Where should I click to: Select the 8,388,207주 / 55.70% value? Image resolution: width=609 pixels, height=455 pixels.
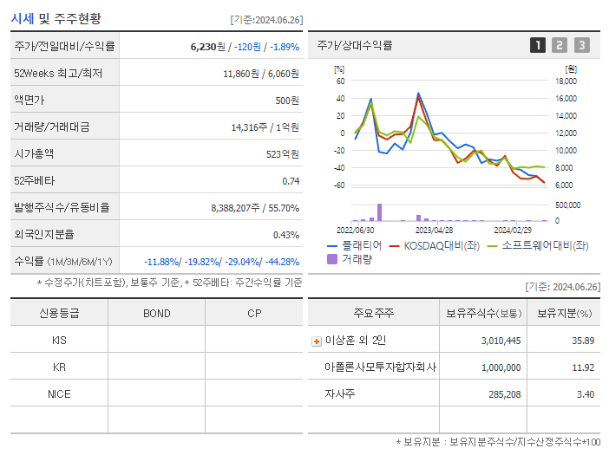(255, 208)
